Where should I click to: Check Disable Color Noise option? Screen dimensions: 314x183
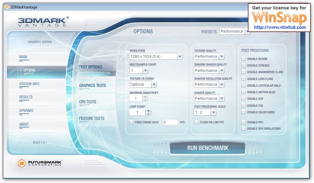[x=243, y=112]
